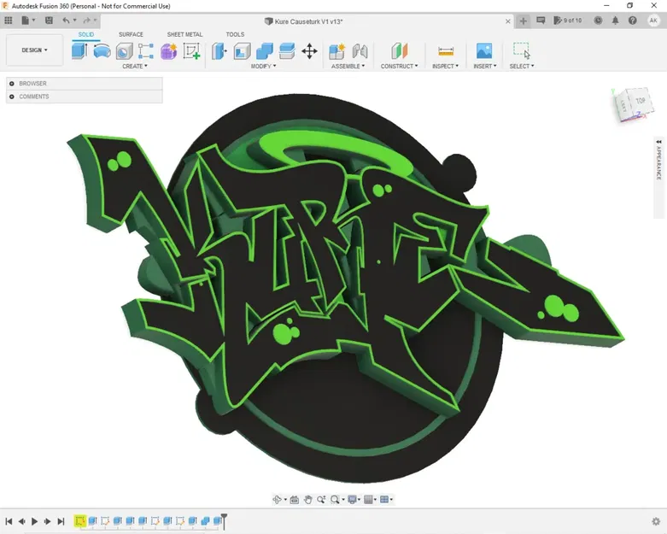Switch to the SOLID tab

point(86,34)
